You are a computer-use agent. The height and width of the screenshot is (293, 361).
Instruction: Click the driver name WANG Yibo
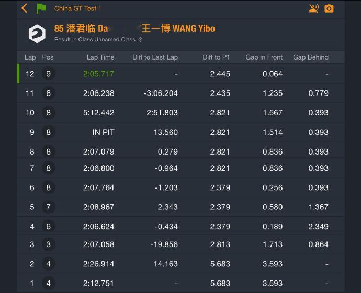click(x=194, y=29)
